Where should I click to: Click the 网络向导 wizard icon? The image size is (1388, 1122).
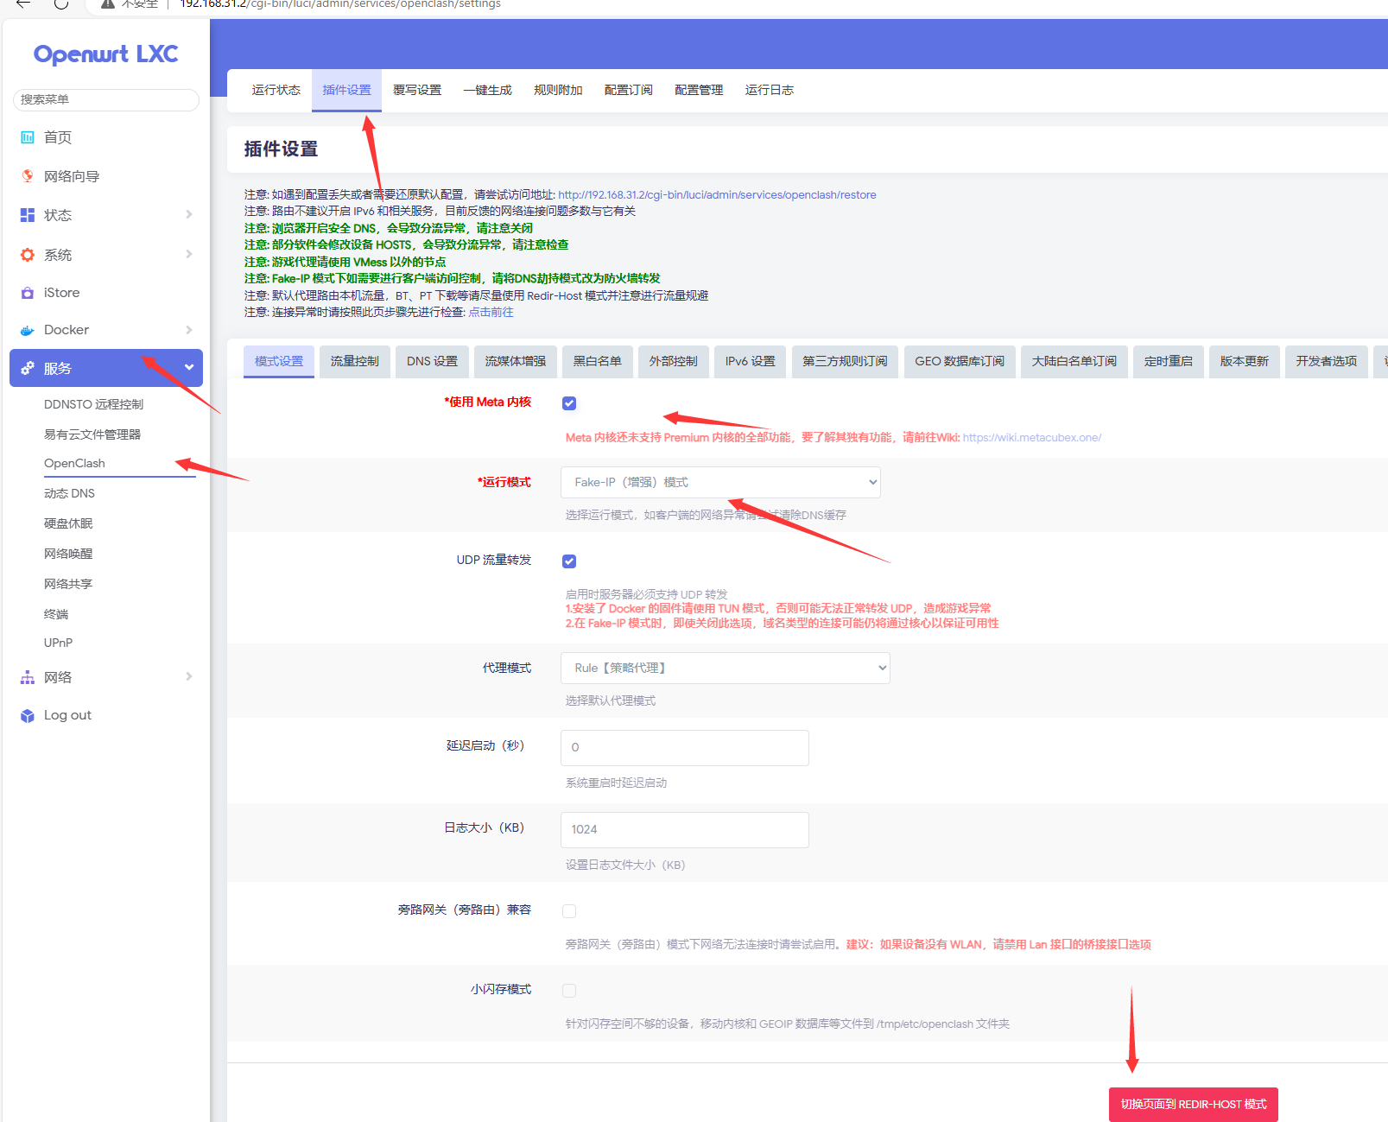coord(28,176)
